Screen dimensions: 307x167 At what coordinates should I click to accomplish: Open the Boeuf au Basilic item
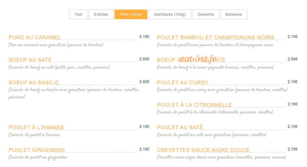(x=34, y=82)
